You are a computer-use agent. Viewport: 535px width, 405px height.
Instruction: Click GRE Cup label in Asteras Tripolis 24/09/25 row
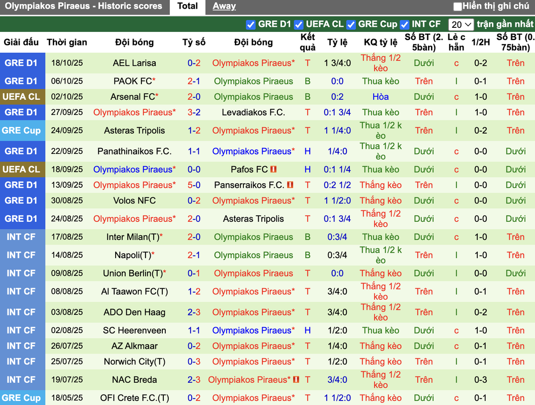pyautogui.click(x=21, y=131)
